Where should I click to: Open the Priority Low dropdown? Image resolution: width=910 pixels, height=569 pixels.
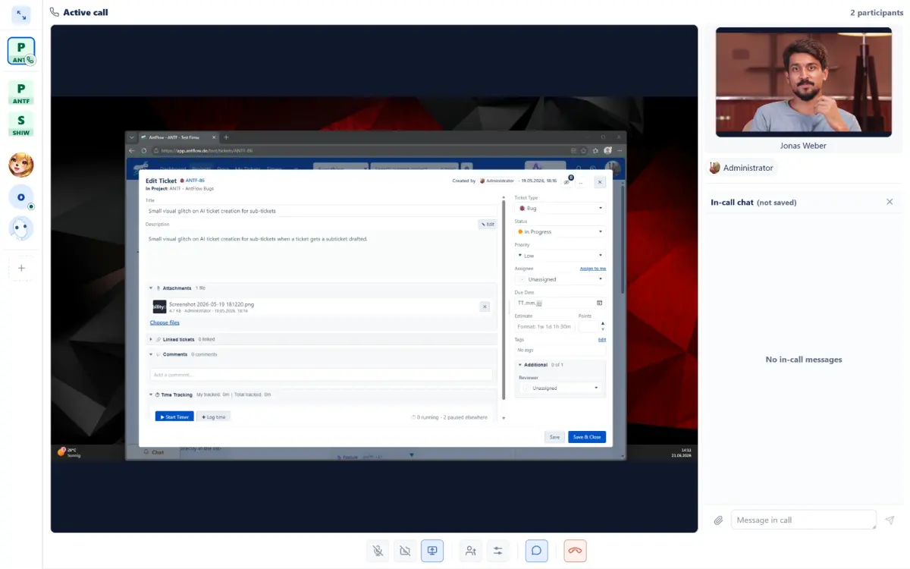click(560, 256)
